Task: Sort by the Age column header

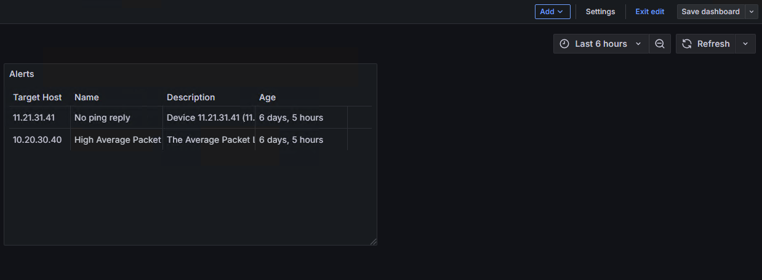Action: [x=268, y=97]
